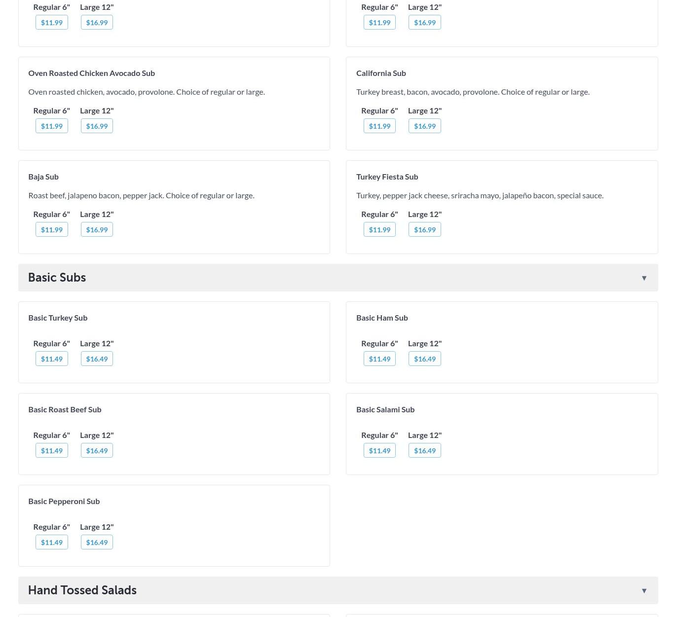This screenshot has width=676, height=617.
Task: Add regular Baja Sub for $11.99
Action: (x=52, y=230)
